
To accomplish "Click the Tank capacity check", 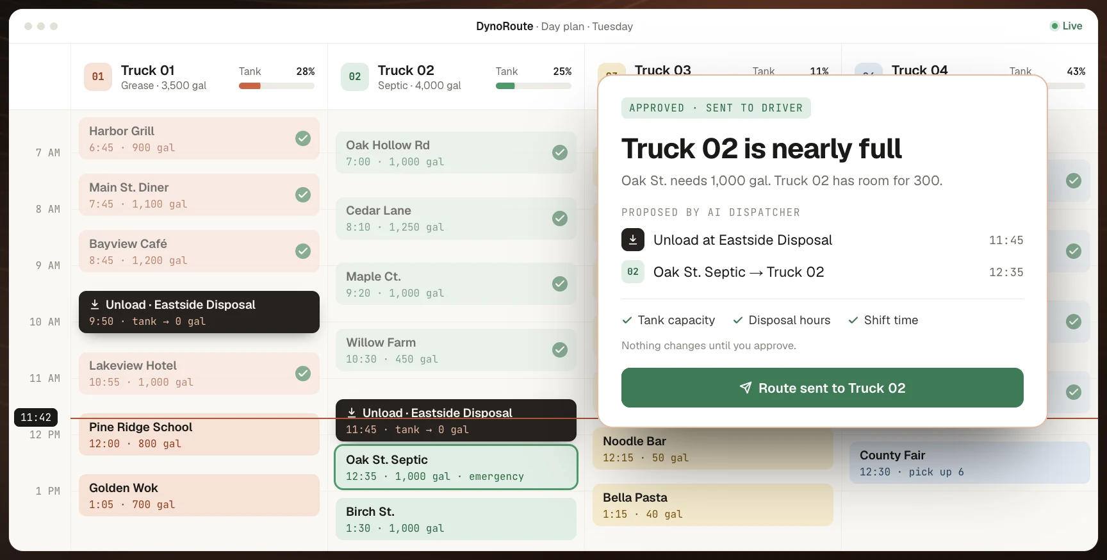I will (x=668, y=320).
